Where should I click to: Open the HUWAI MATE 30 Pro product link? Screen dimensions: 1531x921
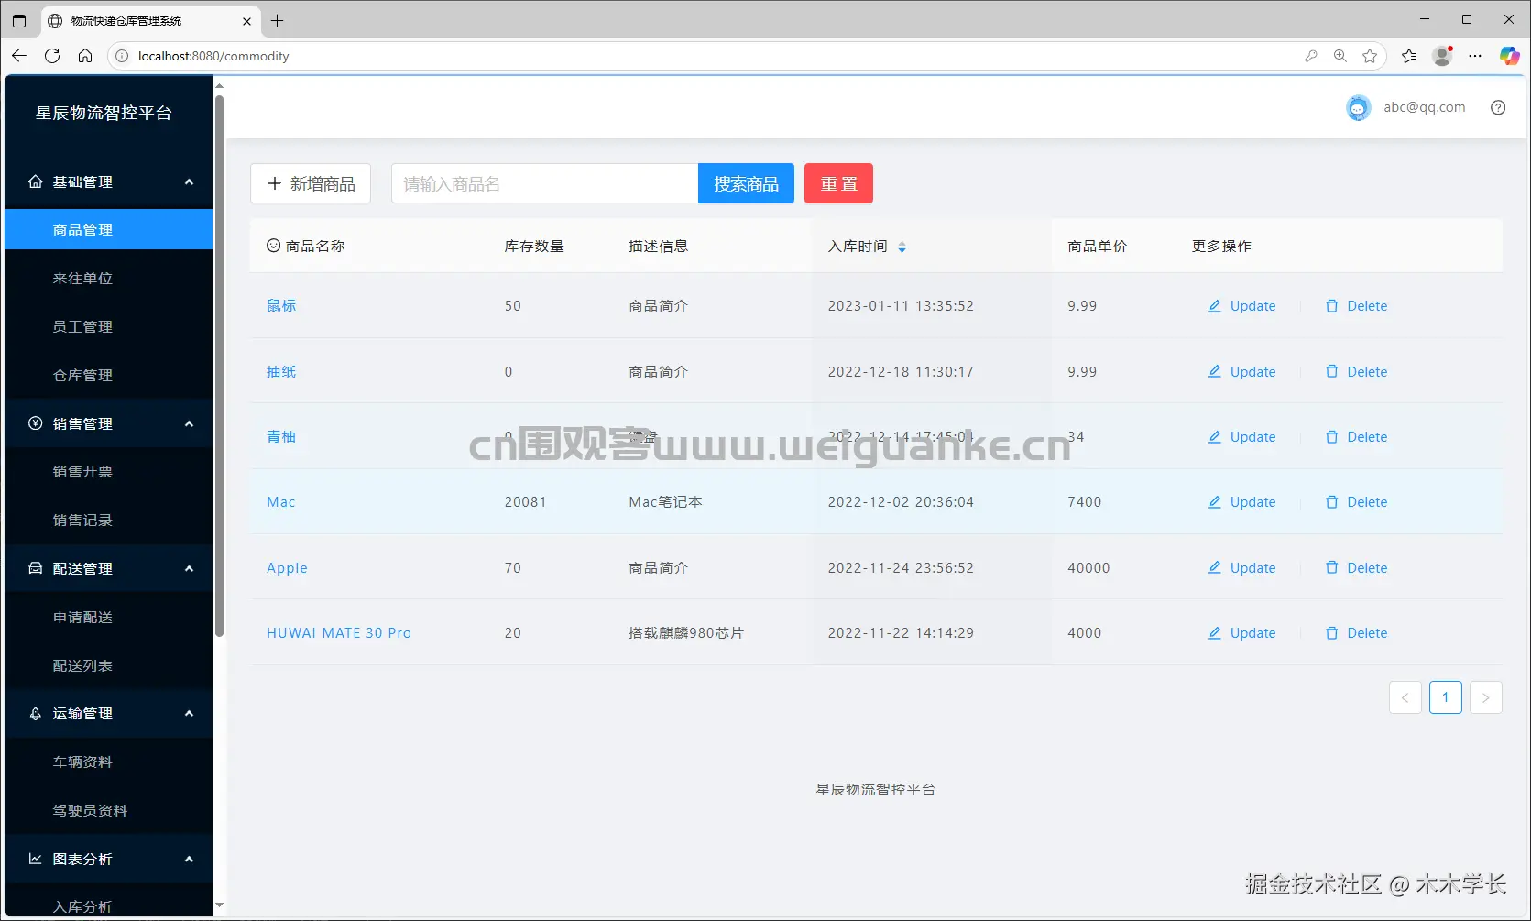tap(339, 633)
